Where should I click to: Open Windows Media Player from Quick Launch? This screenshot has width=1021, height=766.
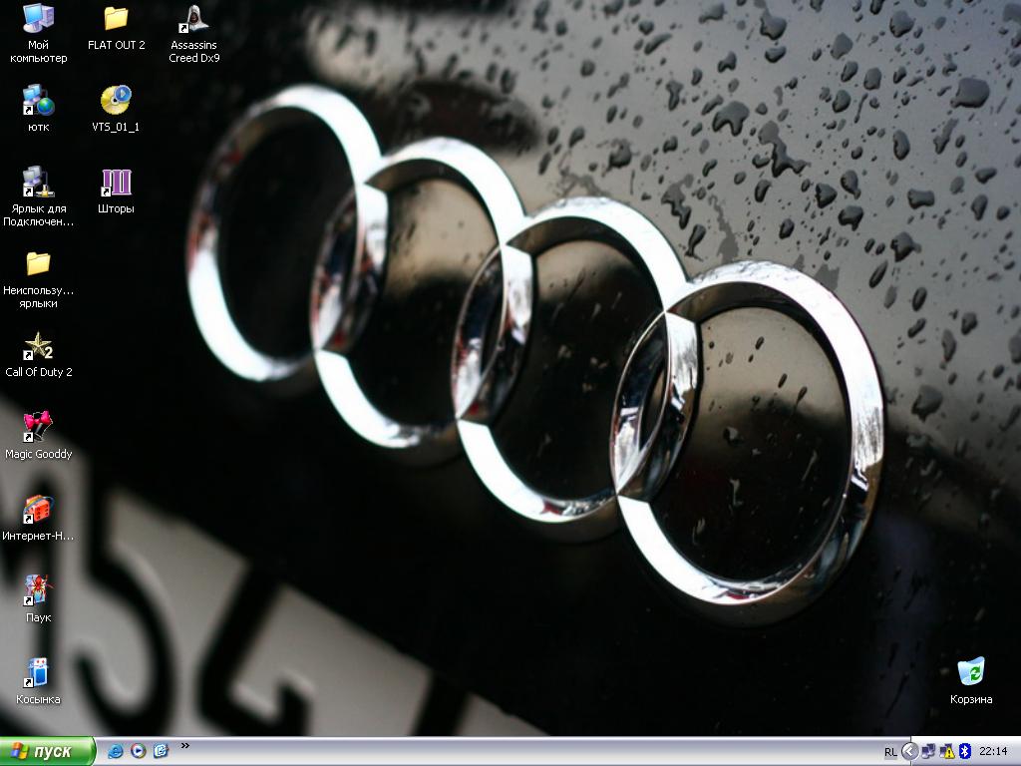point(139,751)
